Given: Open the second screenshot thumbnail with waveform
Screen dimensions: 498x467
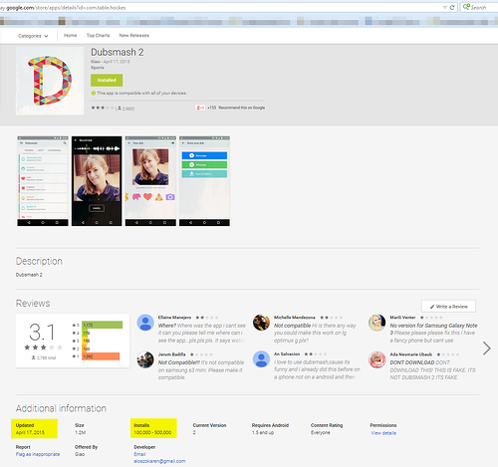Looking at the screenshot, I should pyautogui.click(x=97, y=181).
